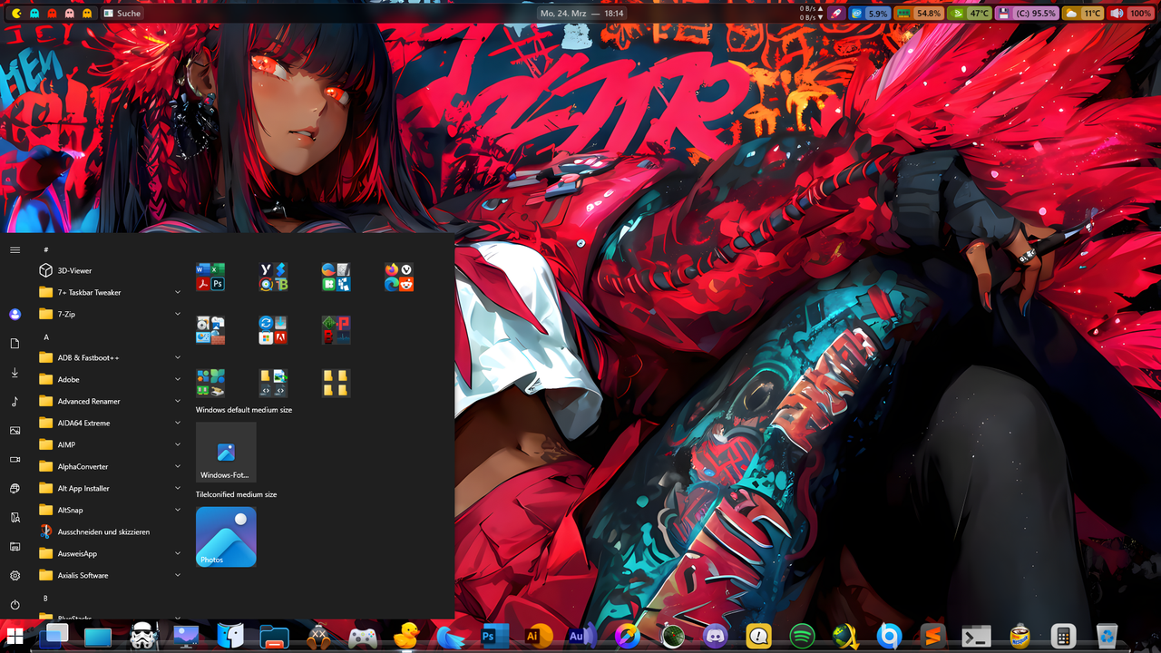Screen dimensions: 1161x653
Task: Open 3D-Viewer from app list
Action: pos(111,270)
